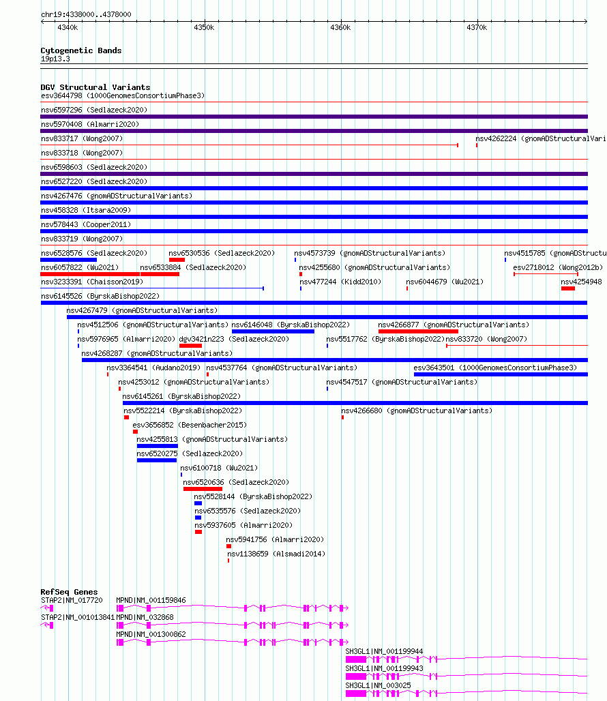
Task: Click the blue bar under nsv6528576
Action: pos(68,260)
